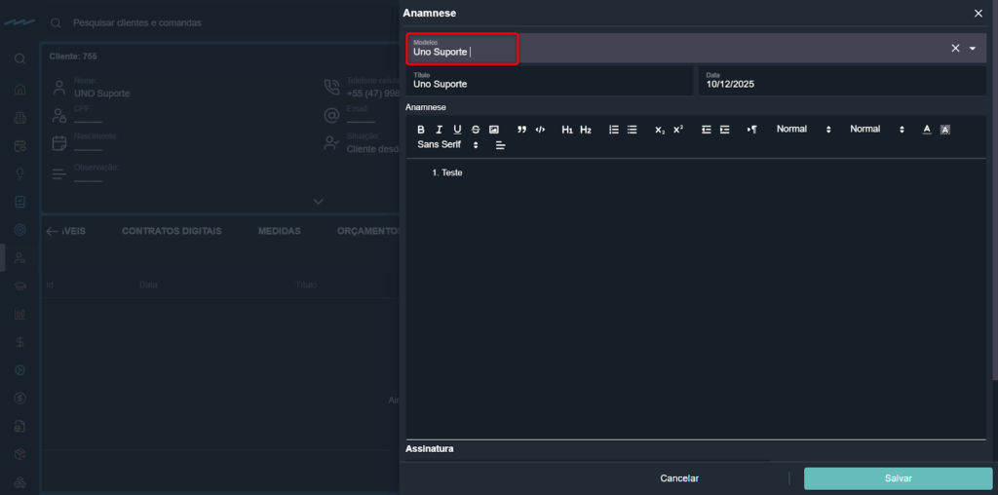The width and height of the screenshot is (998, 495).
Task: Click the Salvar button
Action: [898, 478]
